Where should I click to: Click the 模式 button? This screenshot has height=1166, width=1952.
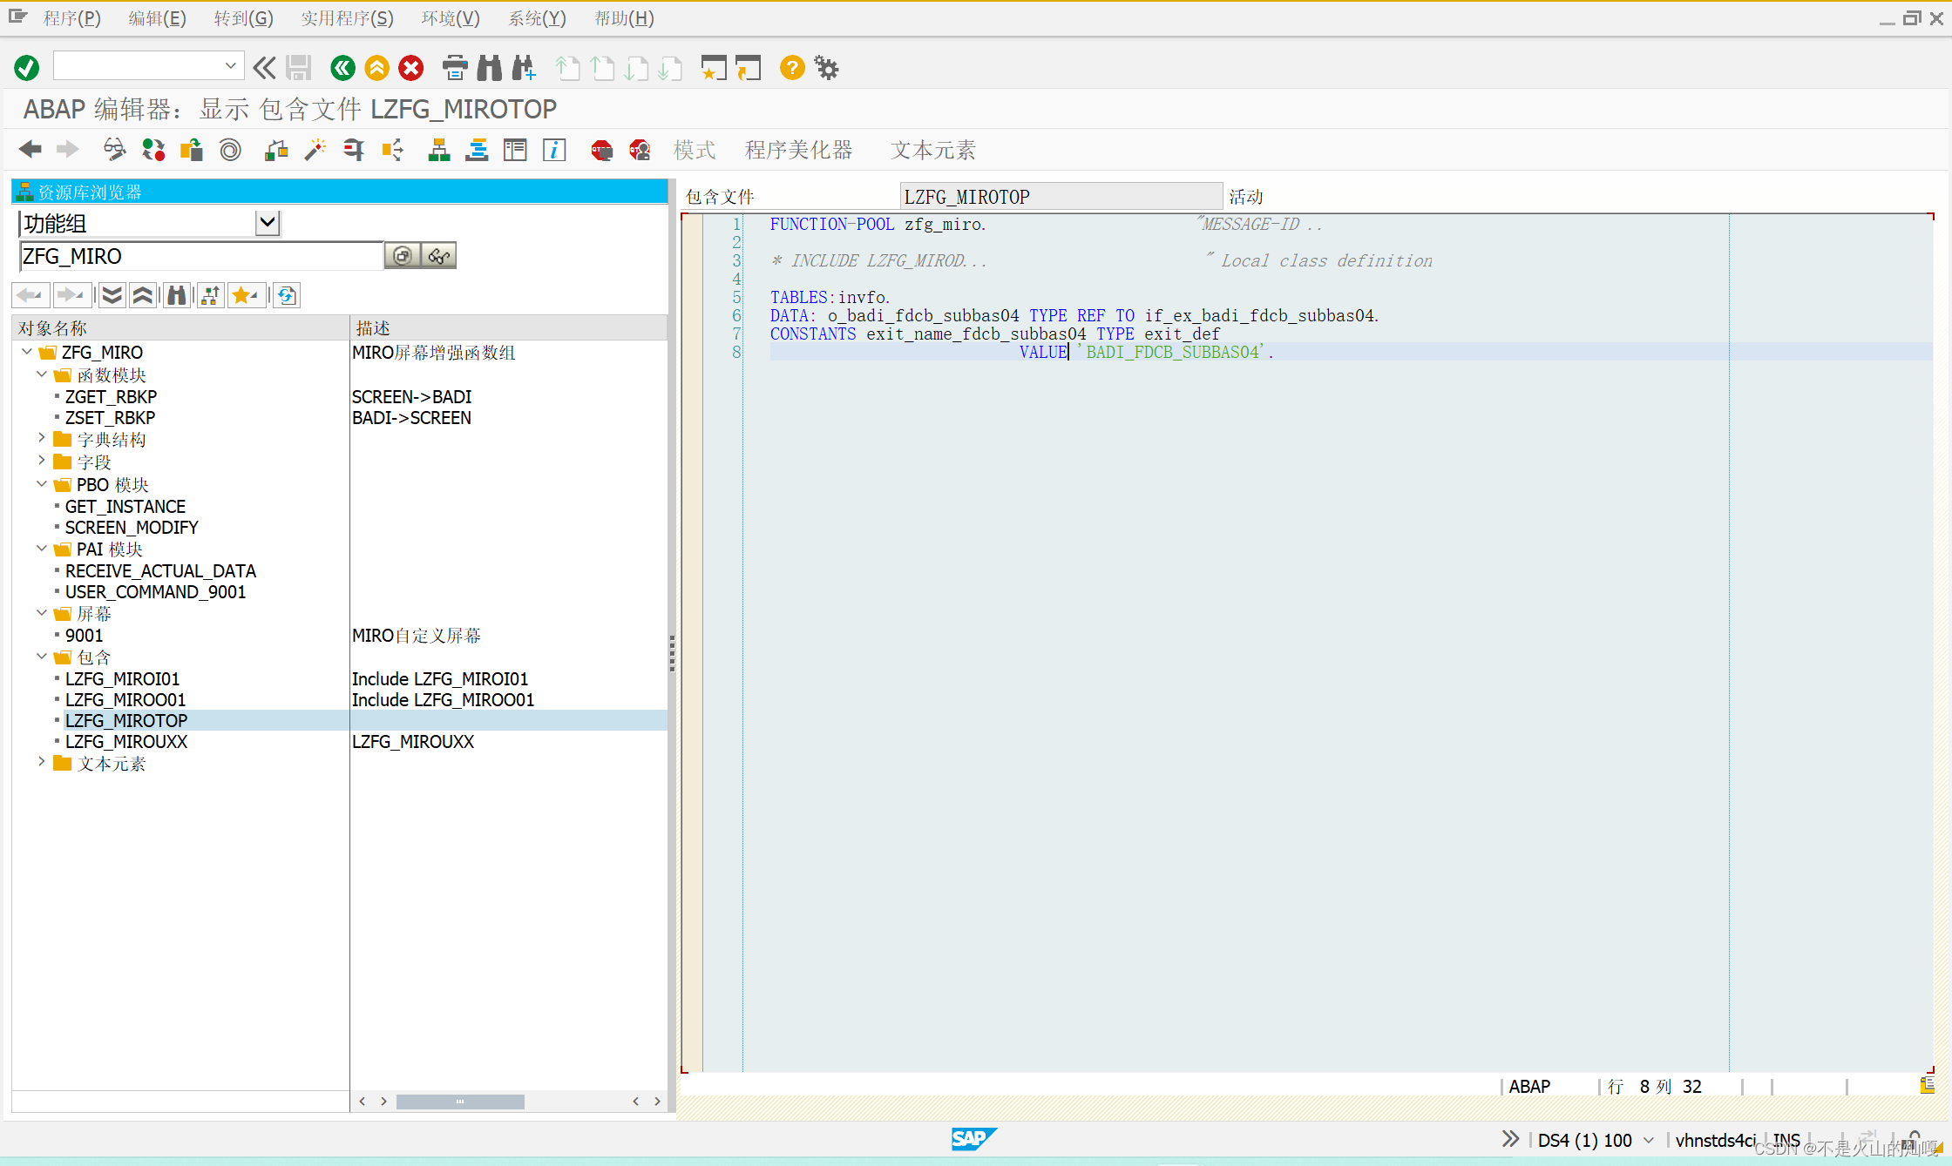(695, 150)
